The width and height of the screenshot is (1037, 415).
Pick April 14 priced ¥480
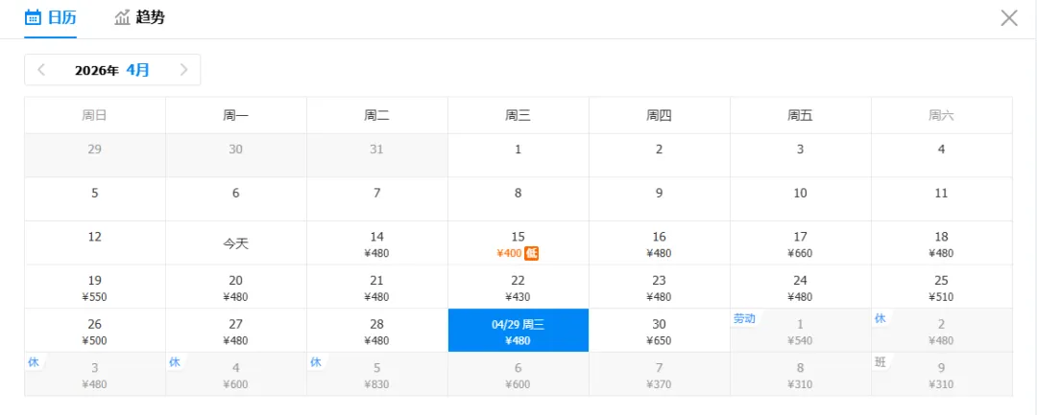coord(377,242)
